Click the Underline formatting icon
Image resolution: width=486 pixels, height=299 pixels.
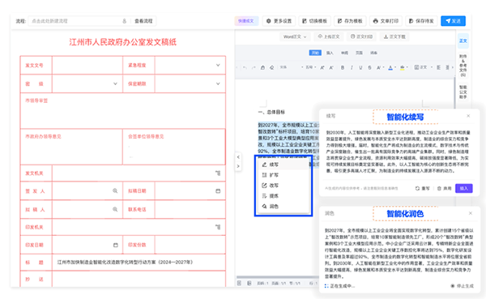[x=360, y=67]
